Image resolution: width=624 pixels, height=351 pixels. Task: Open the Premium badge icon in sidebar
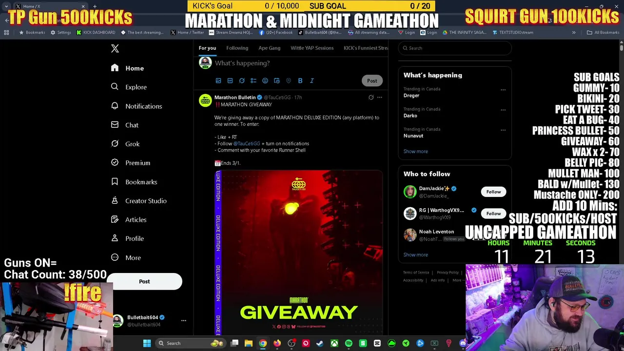pyautogui.click(x=115, y=163)
